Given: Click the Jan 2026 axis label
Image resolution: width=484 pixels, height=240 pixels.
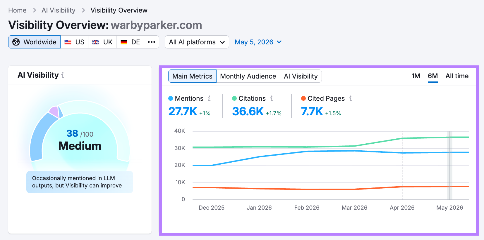Looking at the screenshot, I should pyautogui.click(x=259, y=208).
